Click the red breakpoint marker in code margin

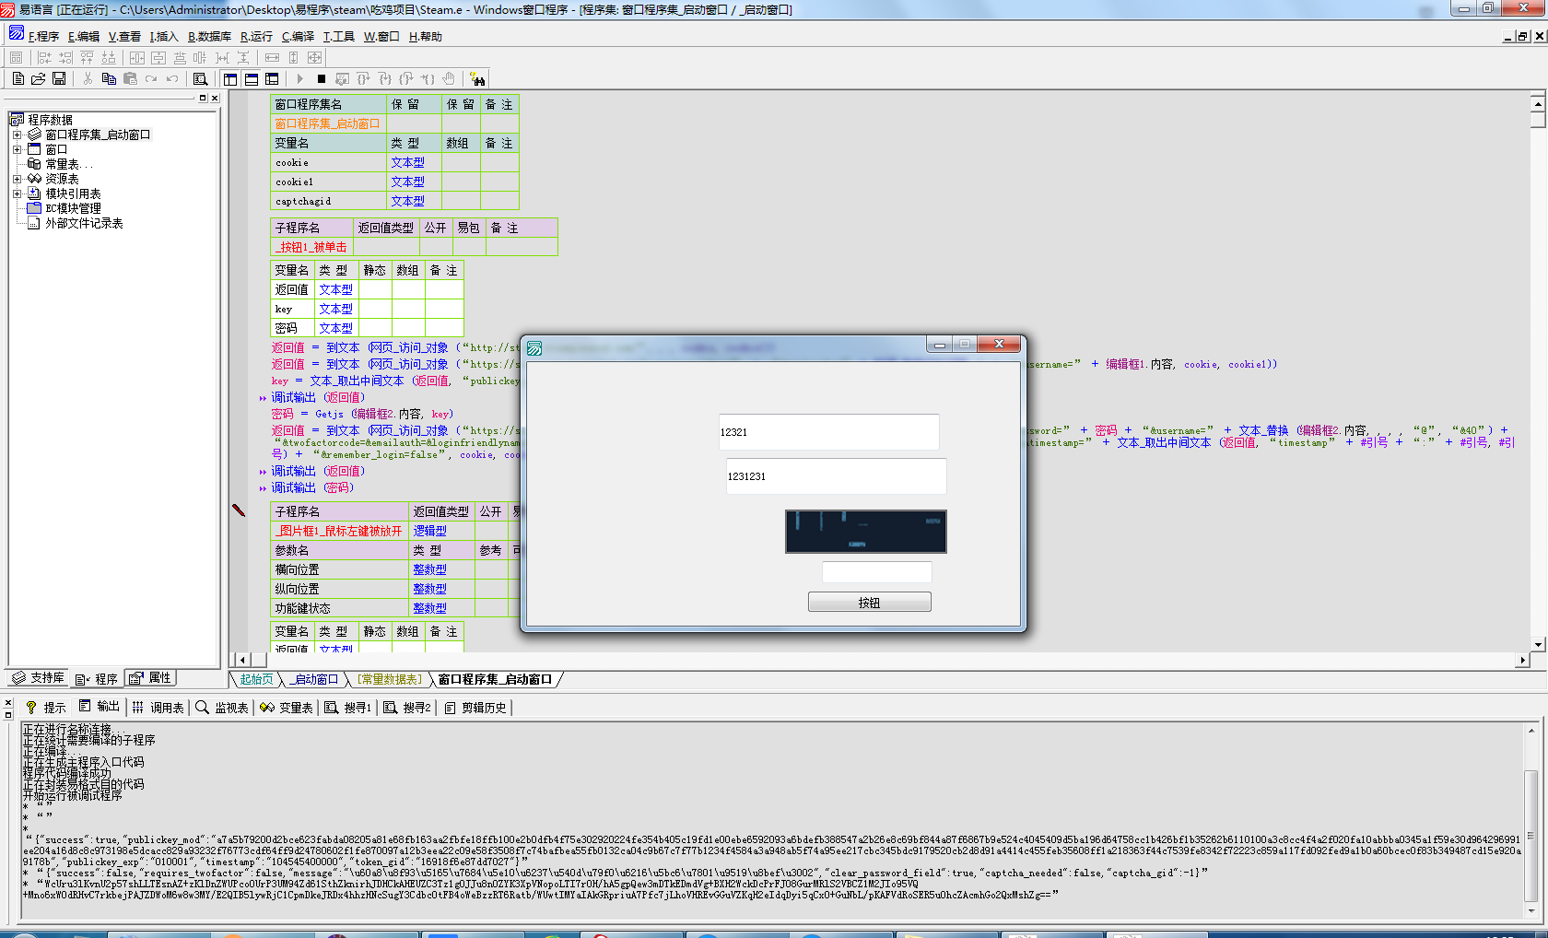coord(239,510)
